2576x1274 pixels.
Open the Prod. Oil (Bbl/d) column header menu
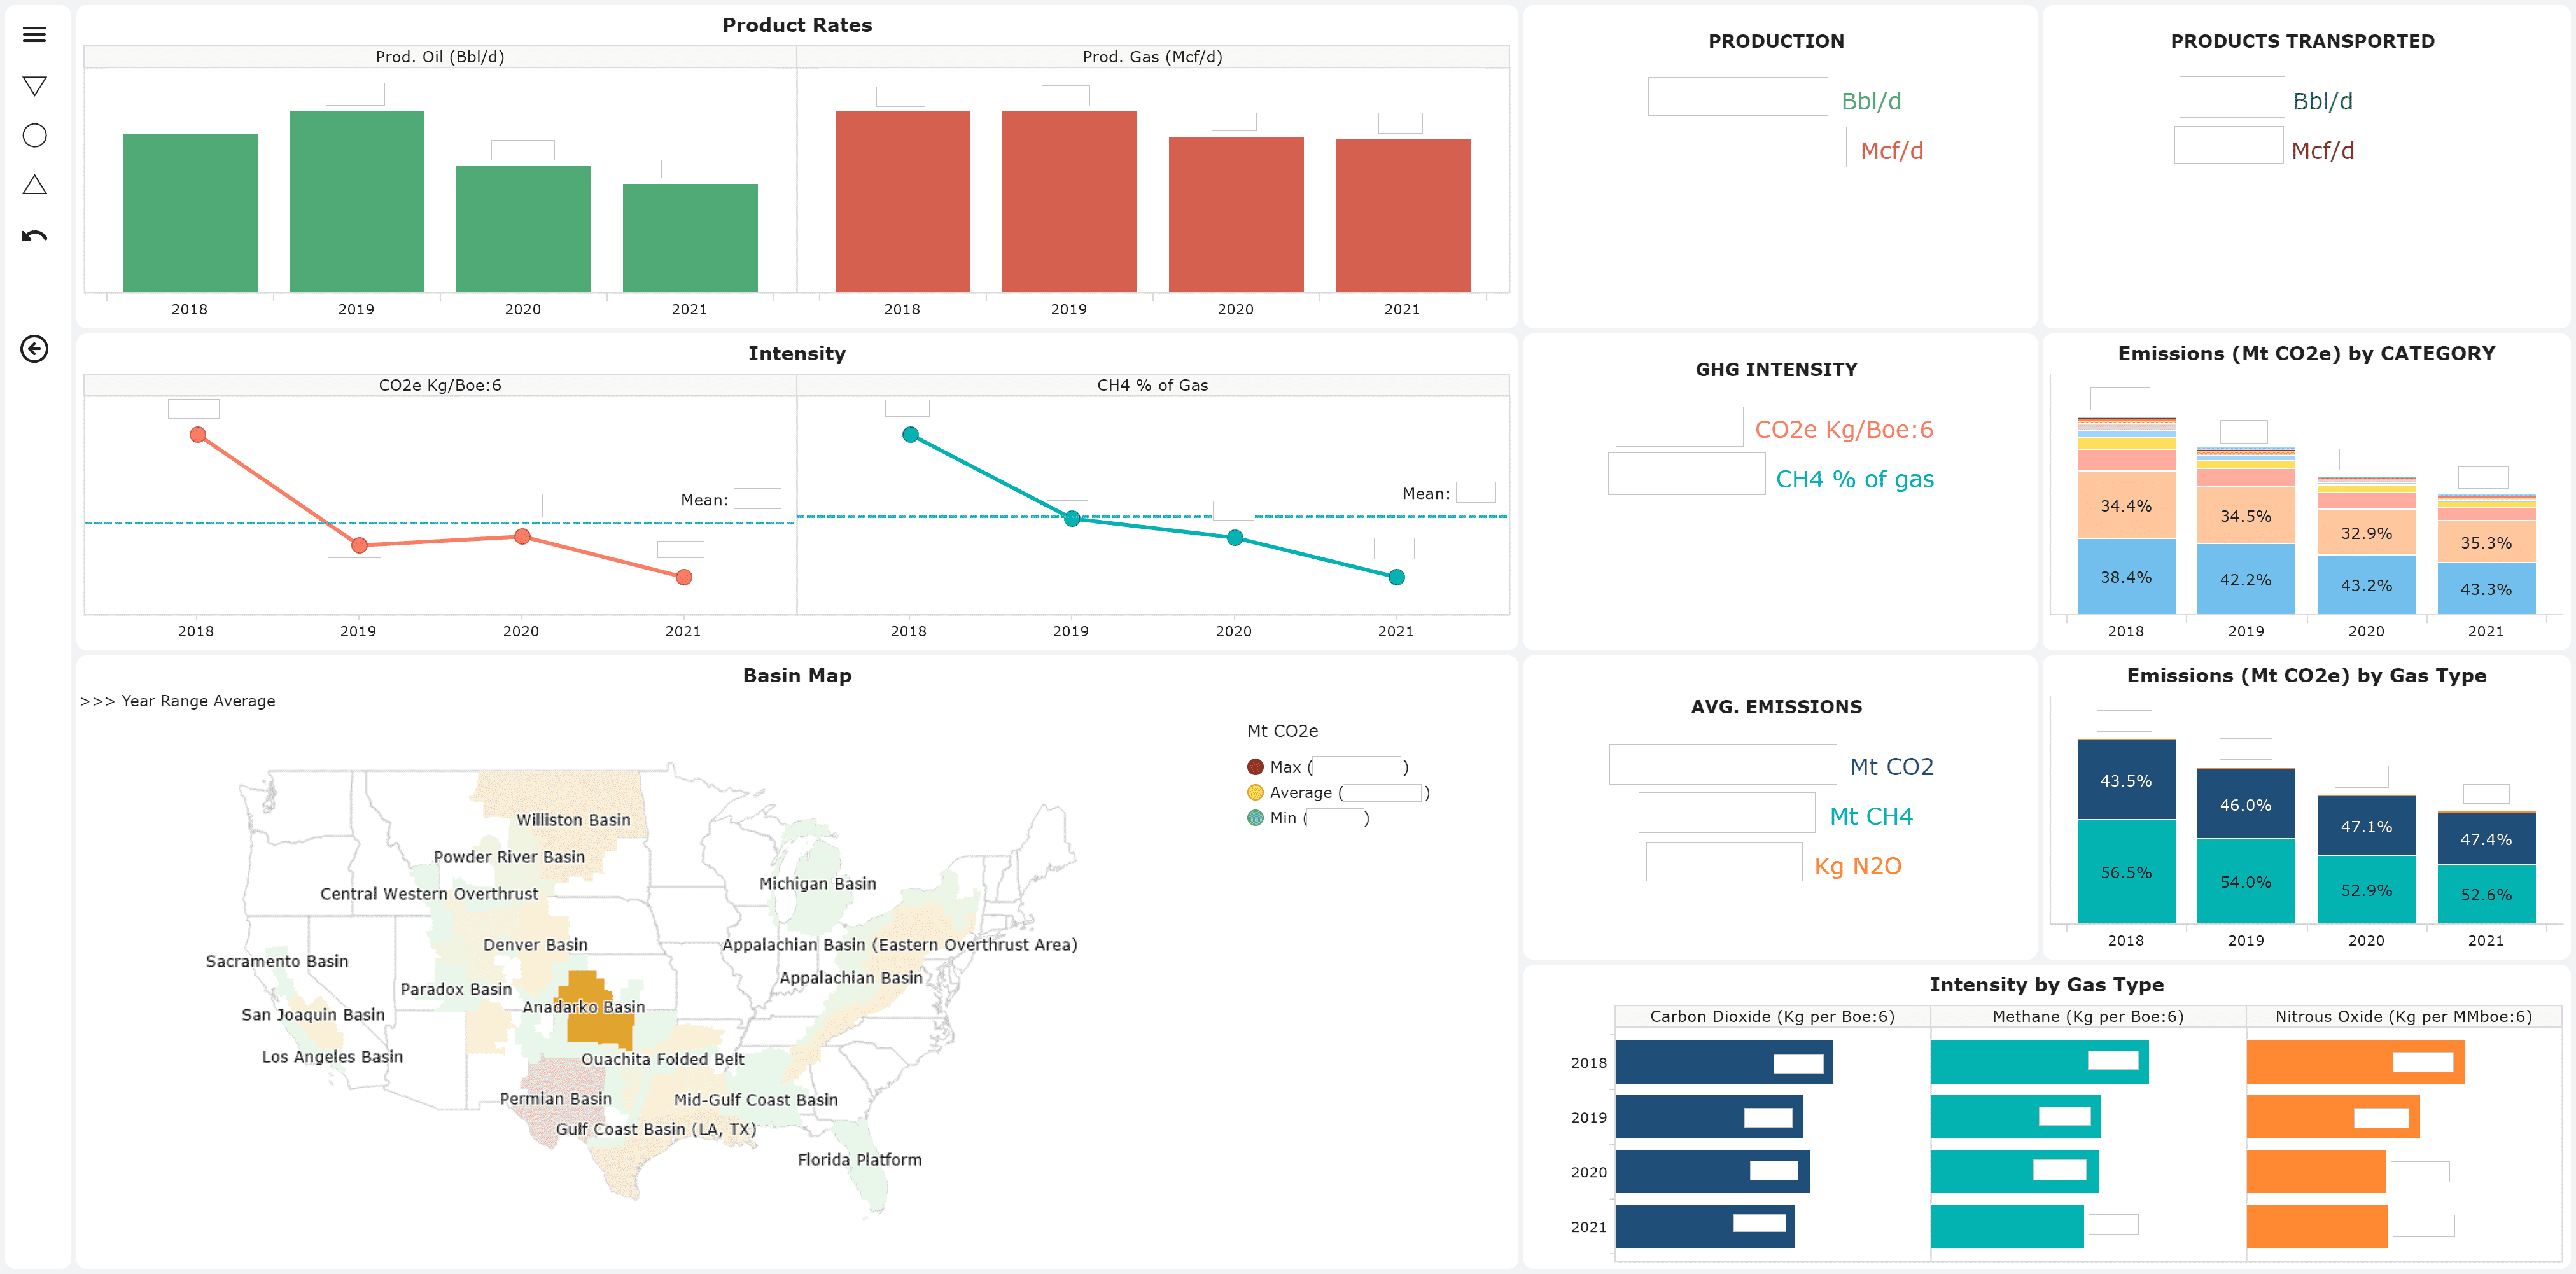(440, 57)
